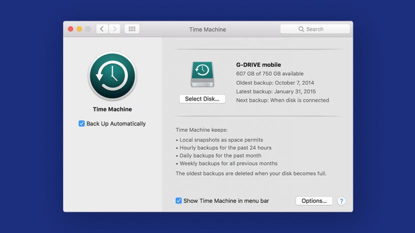This screenshot has width=415, height=233.
Task: Open help with the question mark button
Action: tap(341, 201)
